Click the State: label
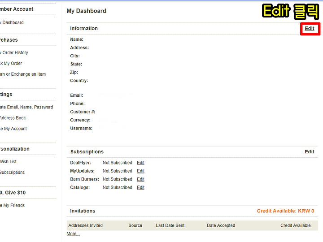Viewport: 323px width, 242px height. pos(76,64)
